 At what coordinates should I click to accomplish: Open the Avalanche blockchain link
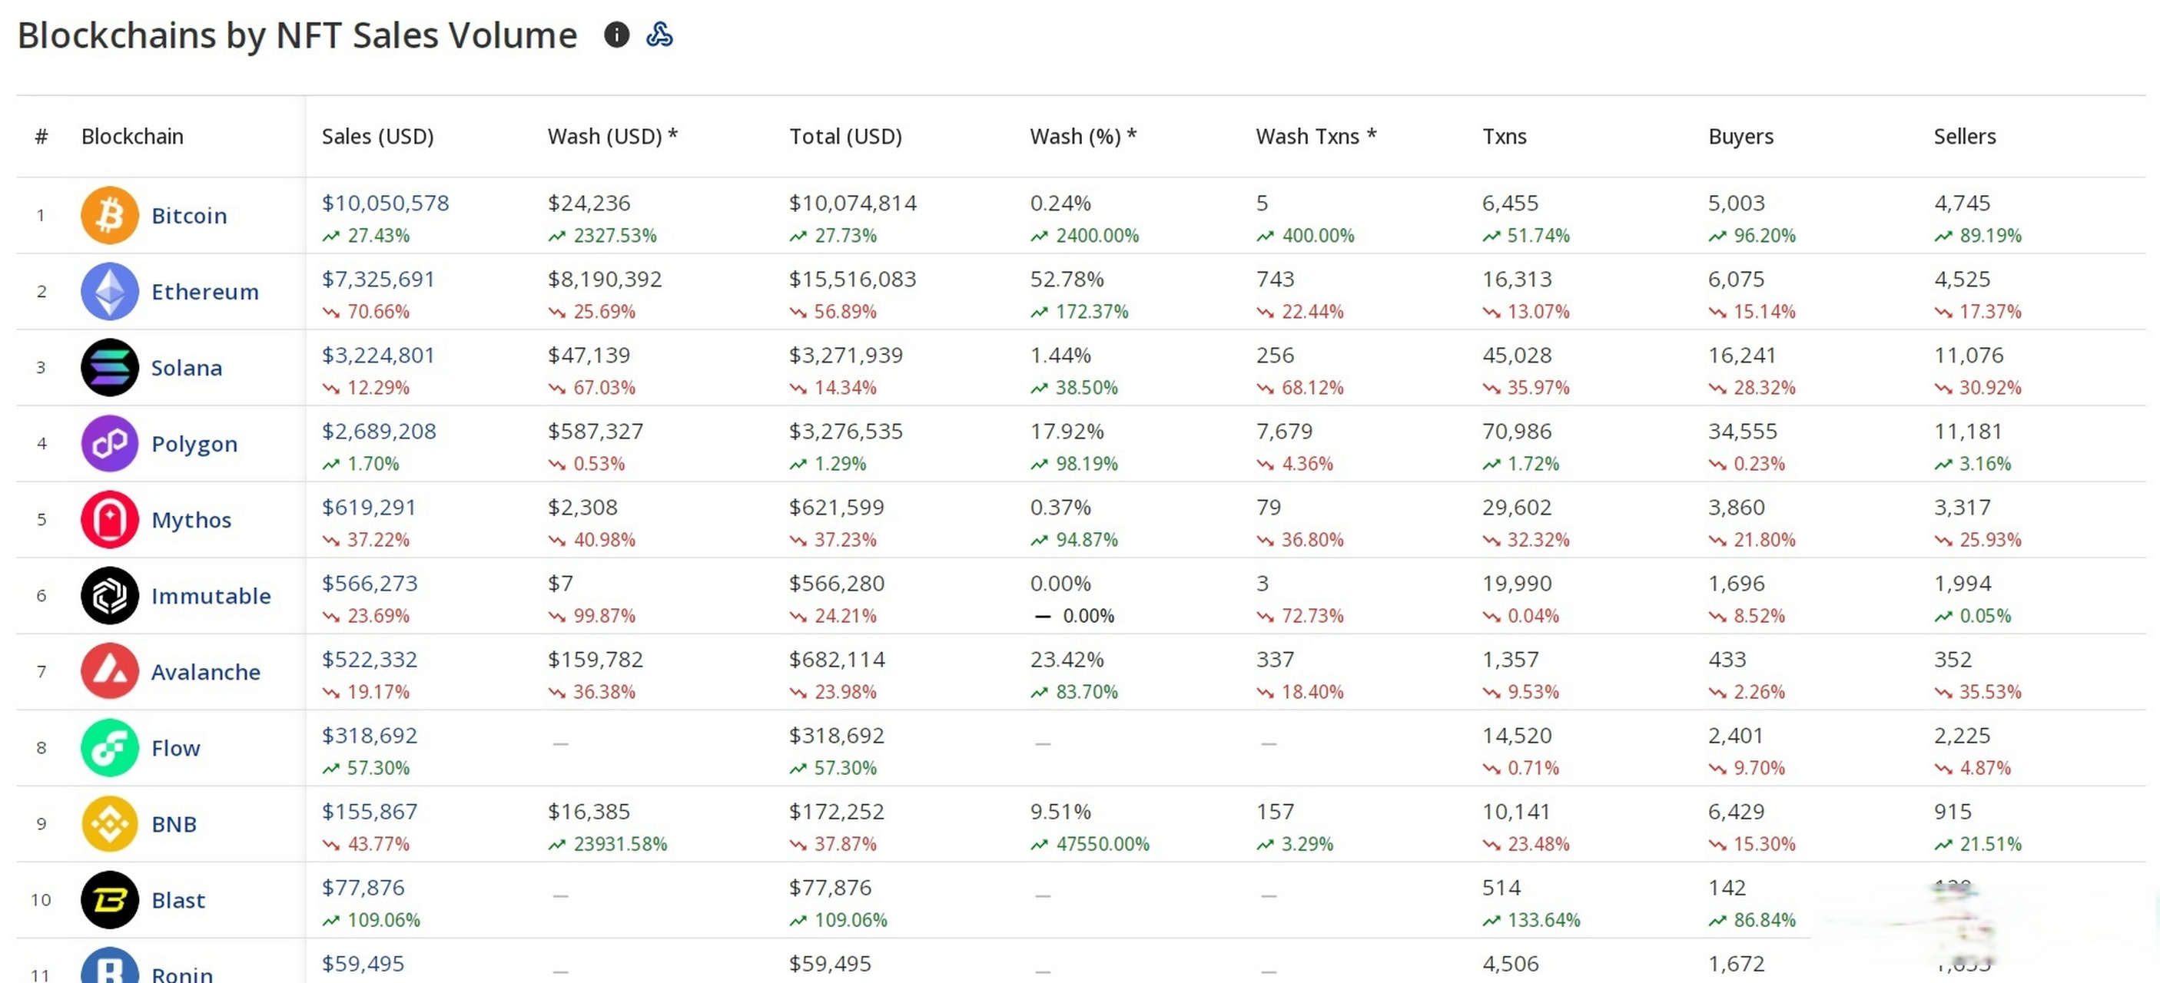point(206,672)
